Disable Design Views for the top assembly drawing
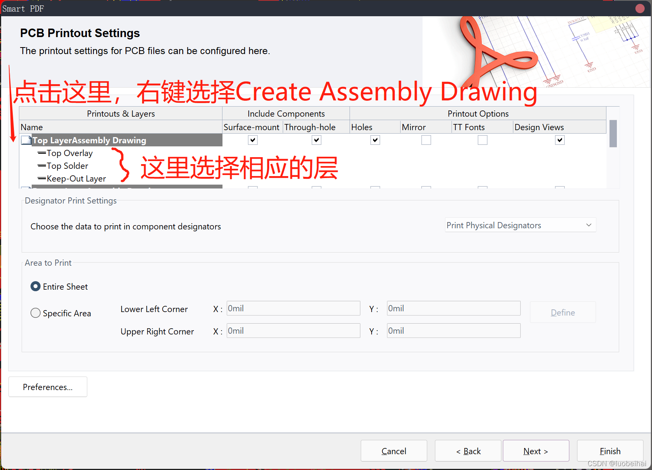The width and height of the screenshot is (652, 470). (560, 140)
